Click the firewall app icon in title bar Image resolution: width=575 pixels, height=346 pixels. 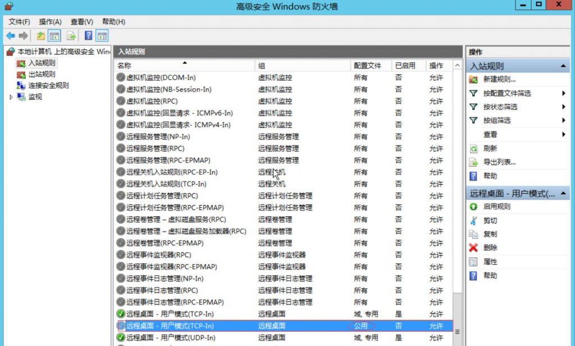(9, 6)
